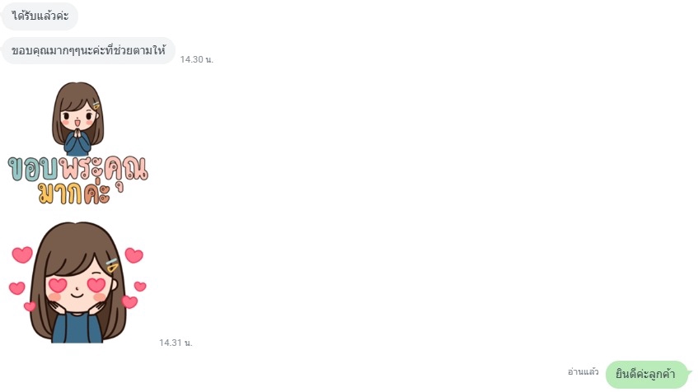Click the hair clip on heart-eyes girl

pyautogui.click(x=112, y=265)
